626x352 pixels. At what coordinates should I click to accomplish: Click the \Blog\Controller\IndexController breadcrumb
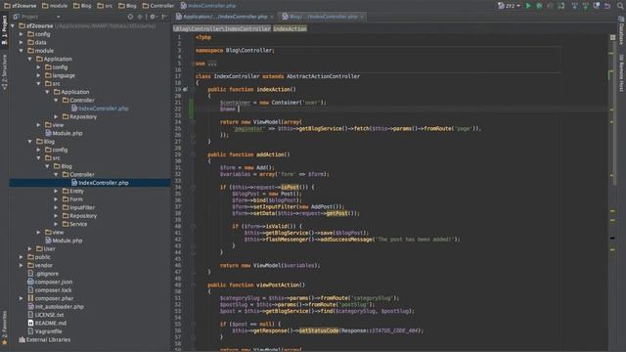coord(222,28)
